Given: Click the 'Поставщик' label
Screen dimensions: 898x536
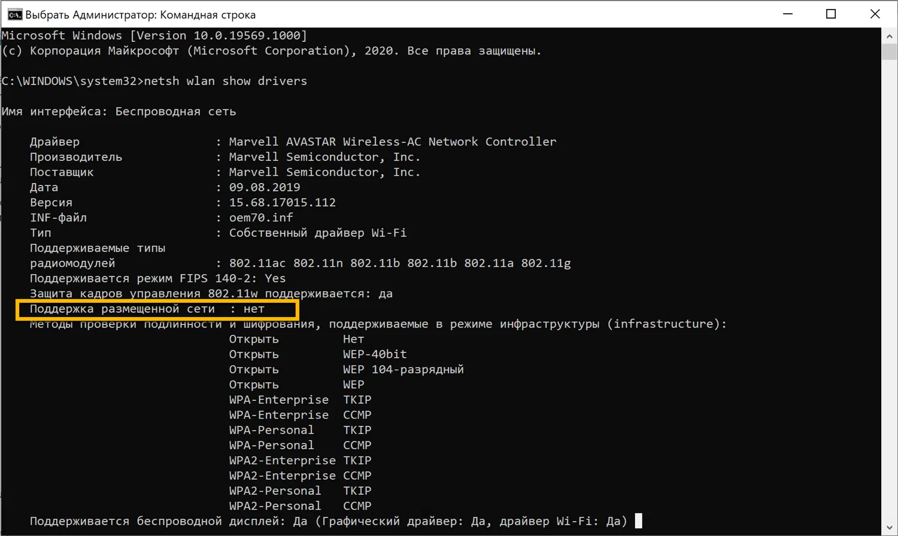Looking at the screenshot, I should click(62, 172).
